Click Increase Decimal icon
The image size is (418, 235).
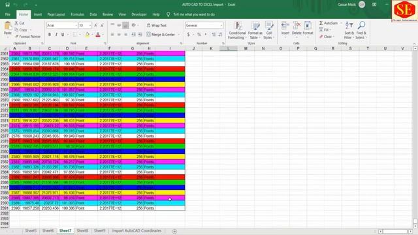214,35
